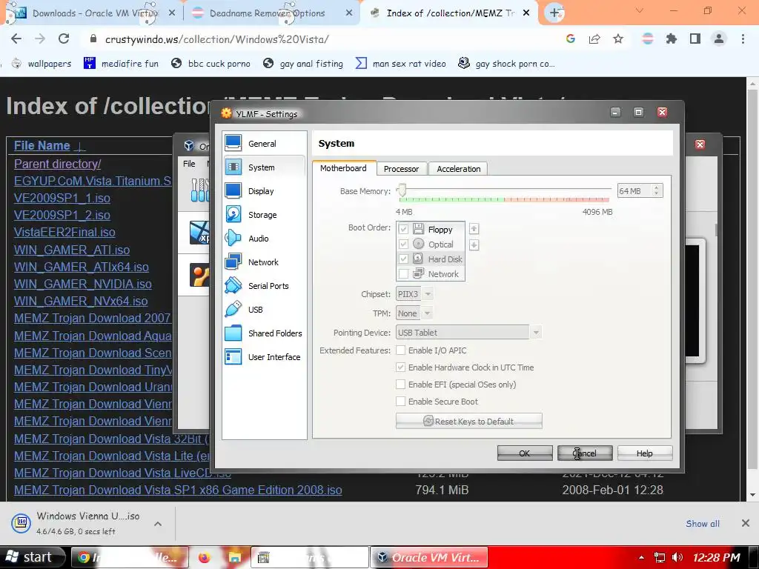Enable EFI special OSes checkbox
The width and height of the screenshot is (759, 569).
click(x=401, y=385)
